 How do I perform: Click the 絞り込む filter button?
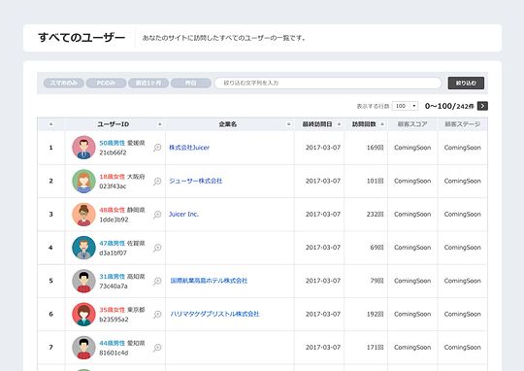(x=466, y=83)
